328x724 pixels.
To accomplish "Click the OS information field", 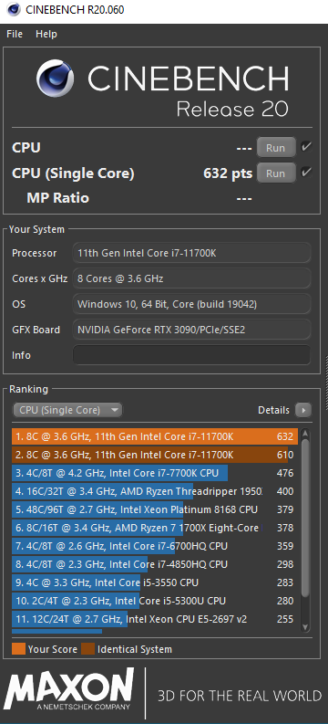I will point(191,304).
